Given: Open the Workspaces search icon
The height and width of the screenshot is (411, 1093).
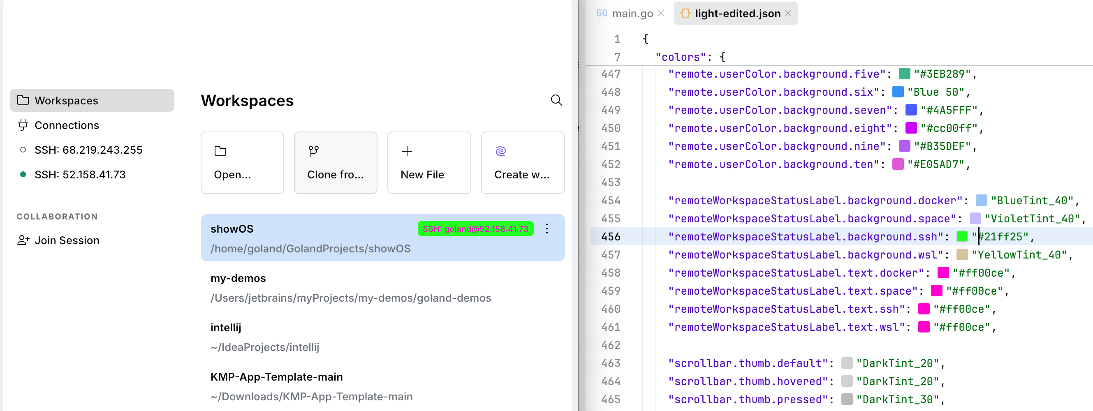Looking at the screenshot, I should tap(557, 101).
